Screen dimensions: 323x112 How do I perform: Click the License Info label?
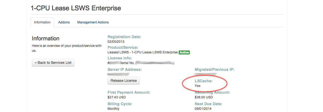[x=120, y=58]
